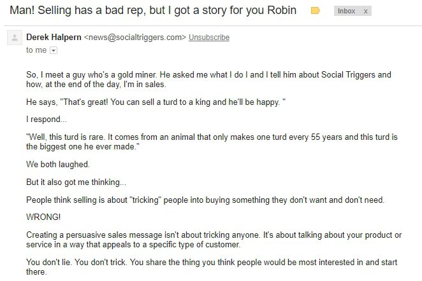The image size is (422, 281).
Task: Click the yellow importance marker icon
Action: pyautogui.click(x=315, y=11)
